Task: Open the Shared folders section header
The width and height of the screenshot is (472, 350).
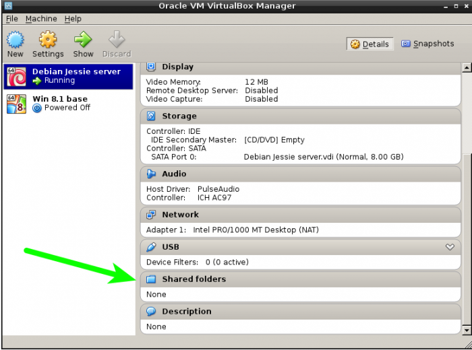Action: click(x=194, y=279)
